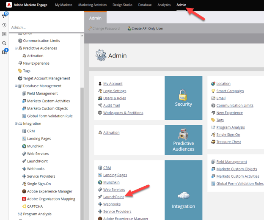This screenshot has width=264, height=220.
Task: Open the checklist icon in left rail
Action: tap(4, 34)
